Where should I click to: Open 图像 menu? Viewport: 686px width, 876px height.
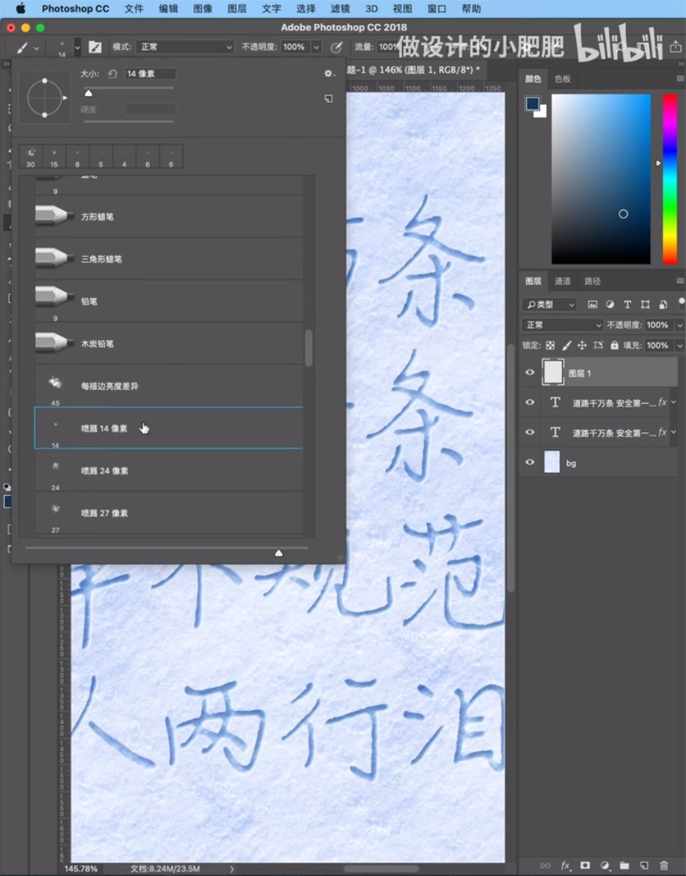point(203,9)
